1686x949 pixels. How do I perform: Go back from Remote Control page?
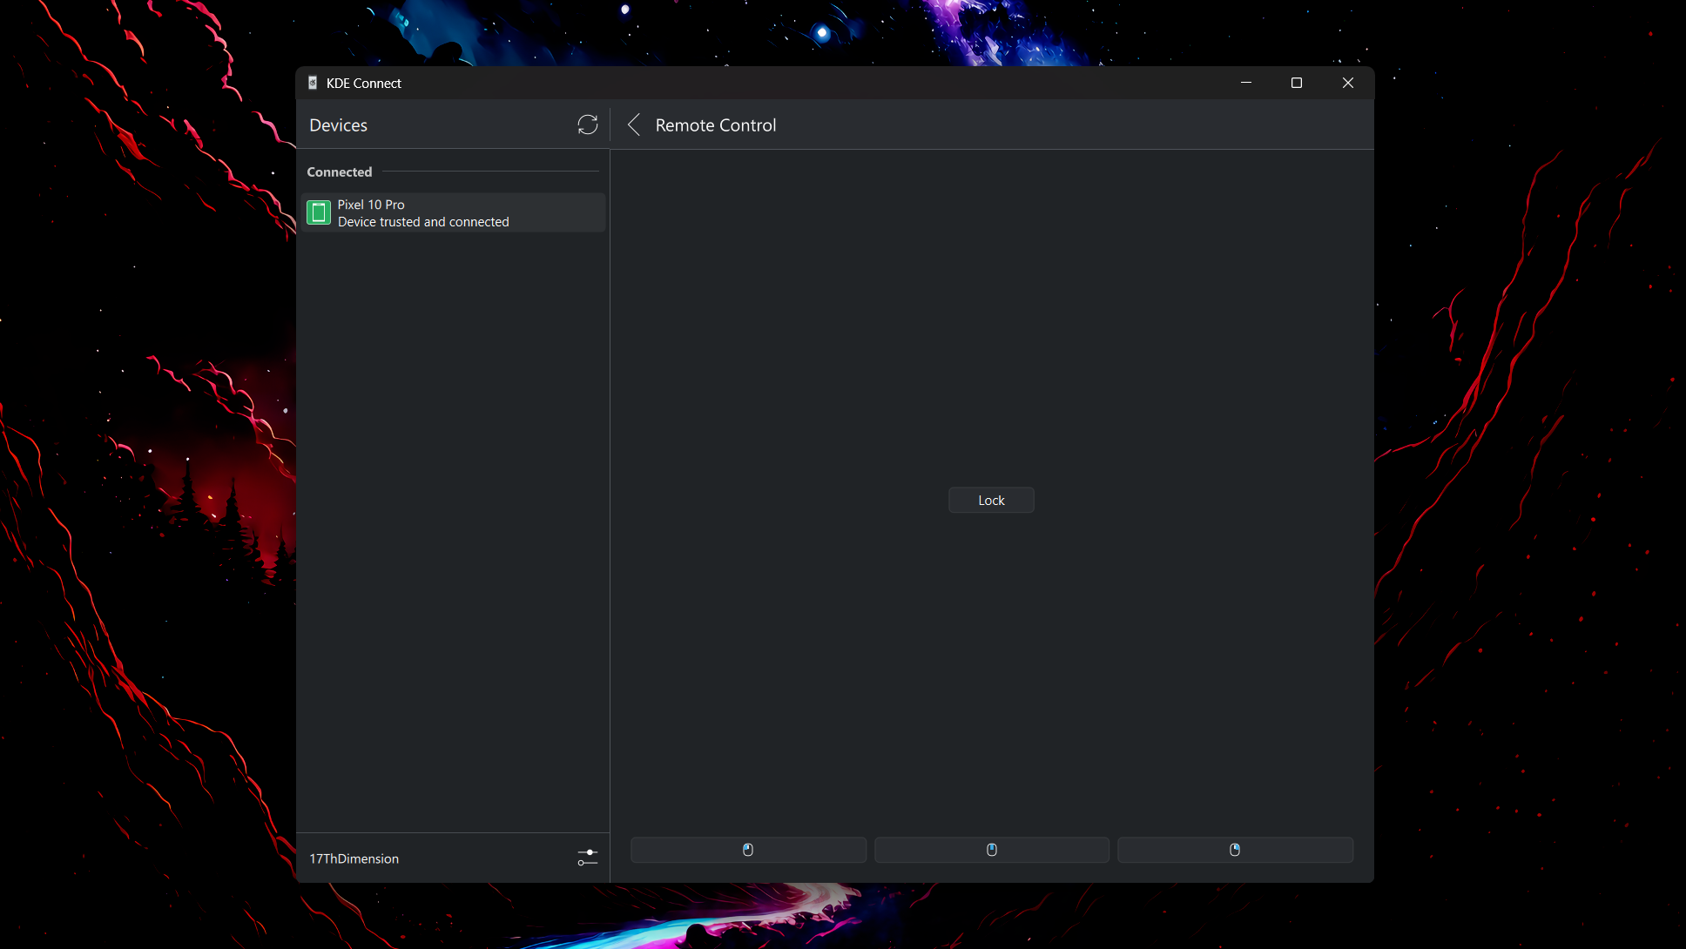click(634, 125)
